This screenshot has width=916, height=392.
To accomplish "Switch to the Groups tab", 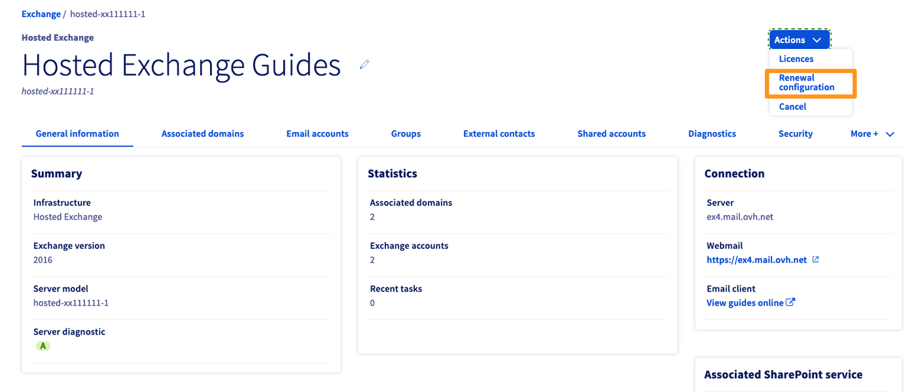I will pos(406,133).
